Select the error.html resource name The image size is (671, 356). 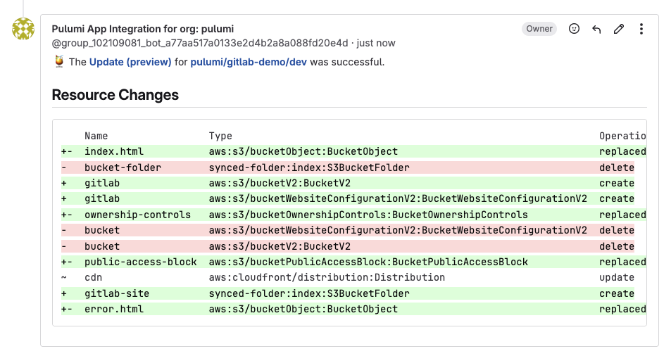tap(114, 309)
